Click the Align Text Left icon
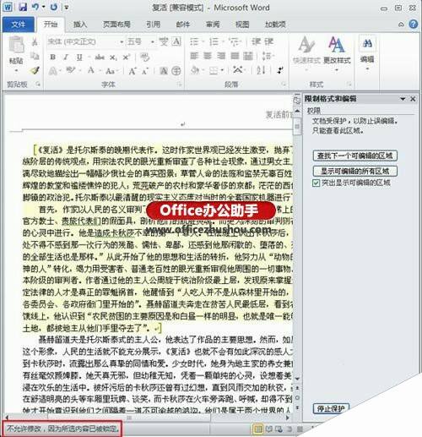 (194, 56)
